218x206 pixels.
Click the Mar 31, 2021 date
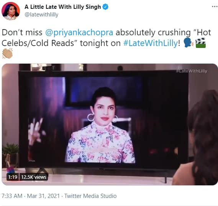43,196
